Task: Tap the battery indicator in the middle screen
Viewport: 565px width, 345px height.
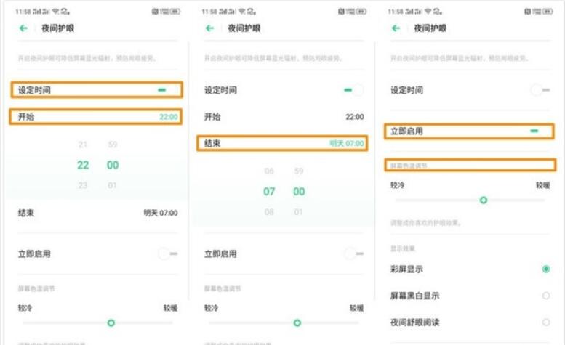Action: click(x=361, y=12)
